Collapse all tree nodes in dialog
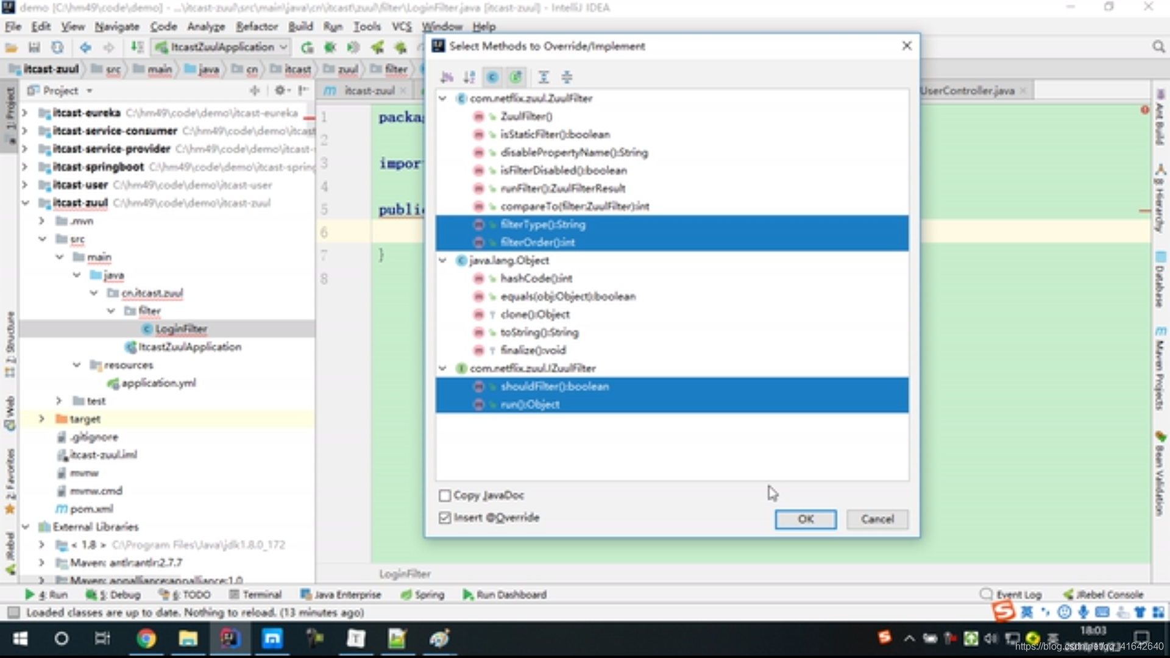Screen dimensions: 1170x658 [x=567, y=77]
